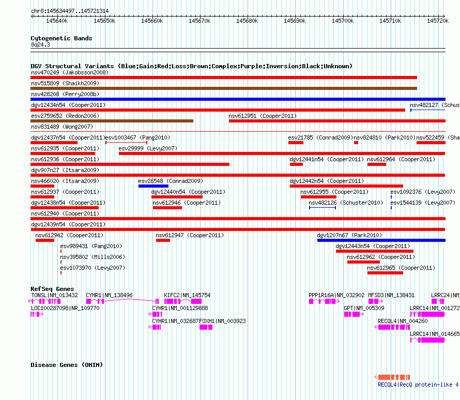Open variant nsv466020 (Itsara2009)
Viewport: 460px width, 400px height.
(x=65, y=181)
